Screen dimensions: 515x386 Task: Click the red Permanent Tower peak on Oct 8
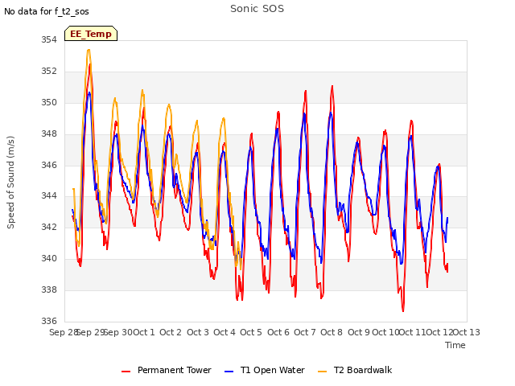(332, 87)
